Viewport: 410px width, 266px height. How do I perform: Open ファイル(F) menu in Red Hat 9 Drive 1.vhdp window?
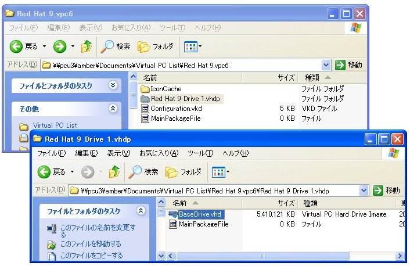tap(51, 153)
